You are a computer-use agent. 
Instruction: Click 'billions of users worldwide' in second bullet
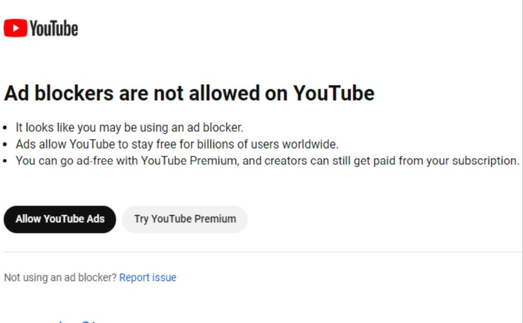pyautogui.click(x=267, y=144)
